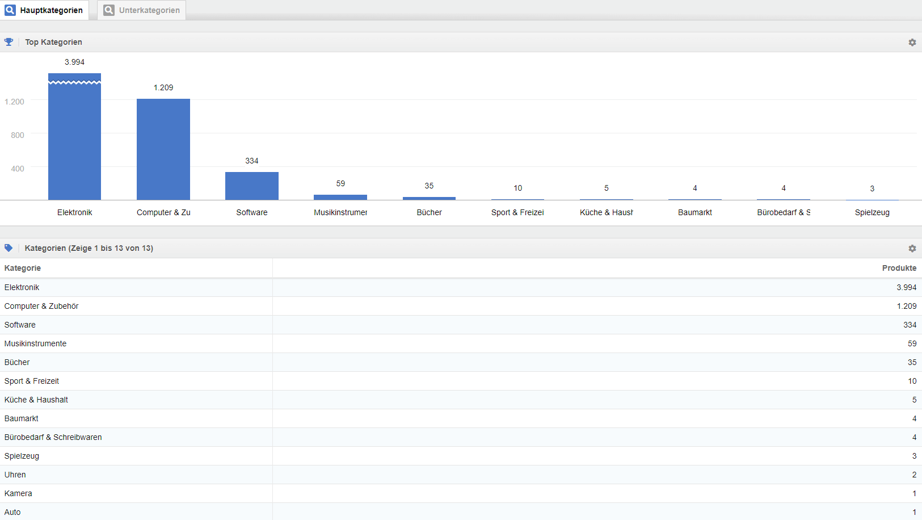Image resolution: width=922 pixels, height=520 pixels.
Task: Click the Software bar in chart
Action: [252, 186]
